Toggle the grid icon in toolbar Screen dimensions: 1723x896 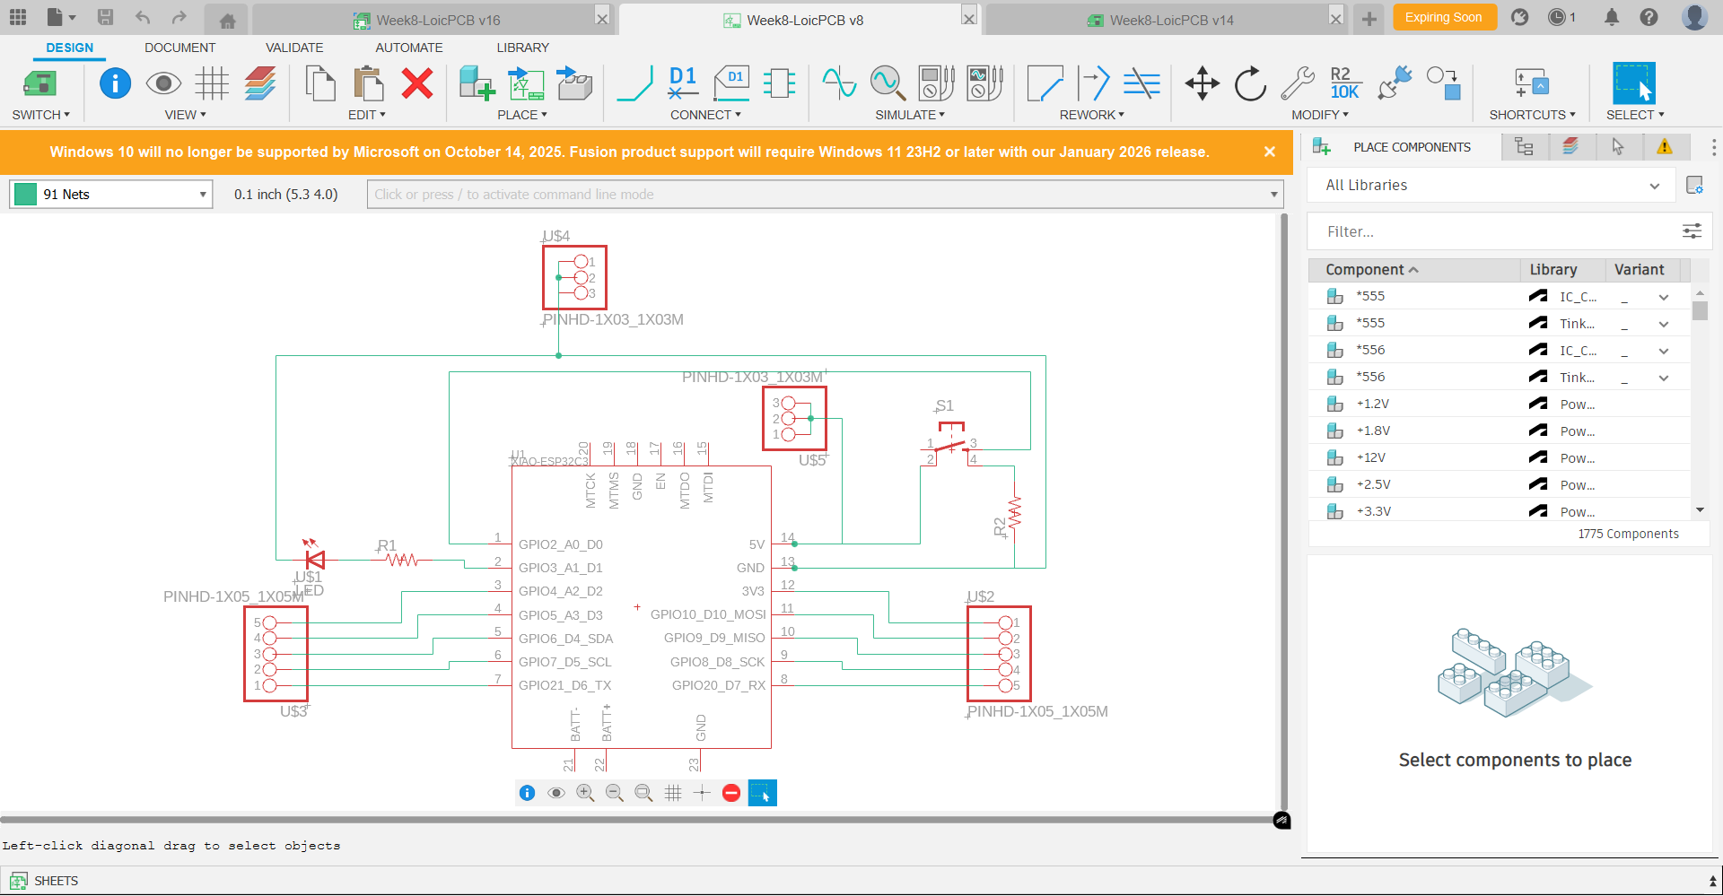click(213, 84)
